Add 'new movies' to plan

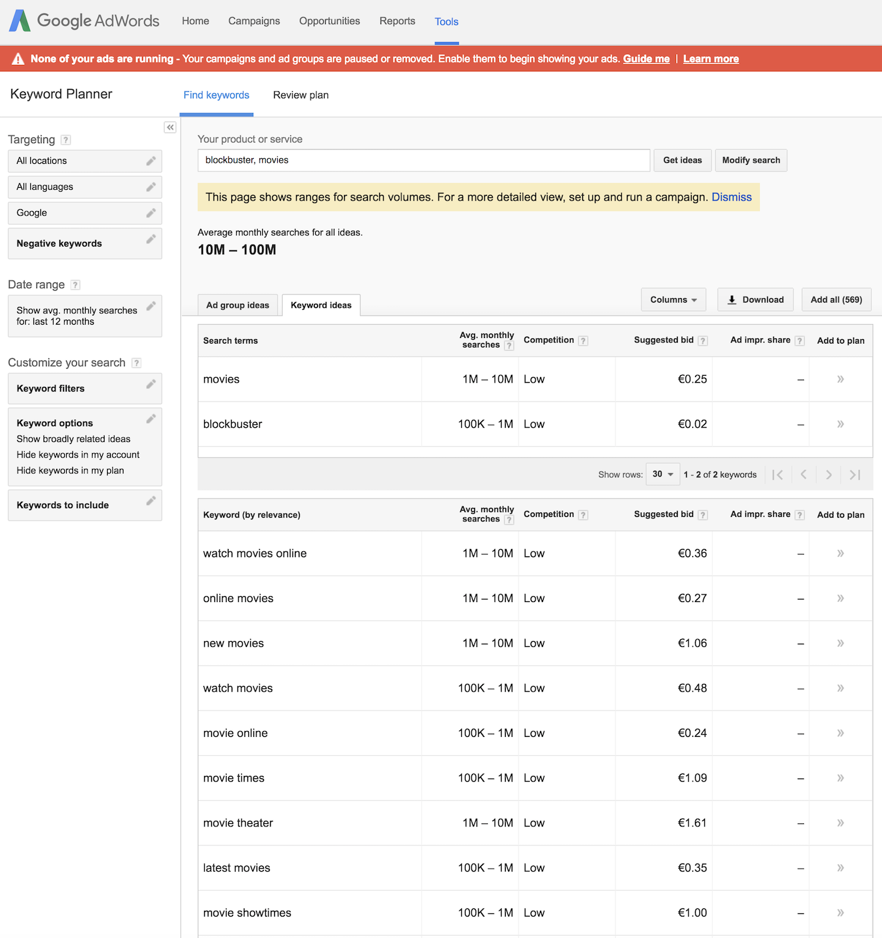coord(840,643)
